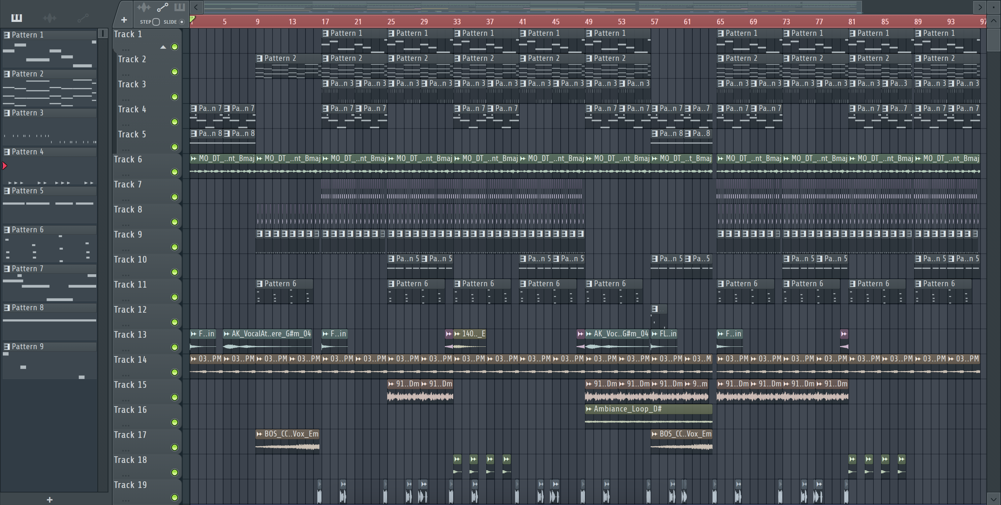This screenshot has height=505, width=1001.
Task: Enable the STEP editing mode checkbox
Action: pyautogui.click(x=156, y=22)
